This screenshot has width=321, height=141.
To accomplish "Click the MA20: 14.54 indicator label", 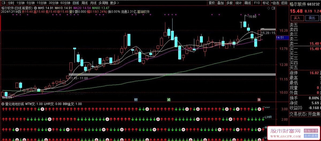I will click(82, 8).
